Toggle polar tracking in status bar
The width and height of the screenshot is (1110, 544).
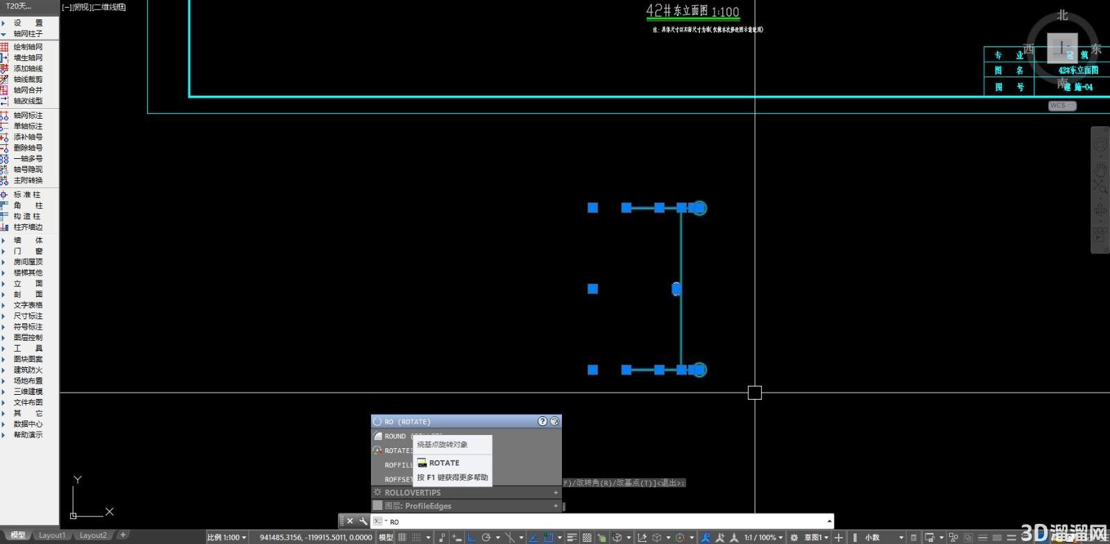[486, 537]
